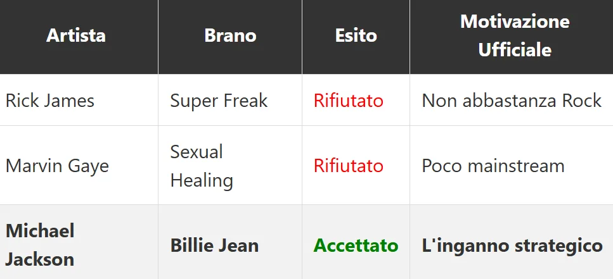Click the Michael Jackson artist cell

pos(40,244)
